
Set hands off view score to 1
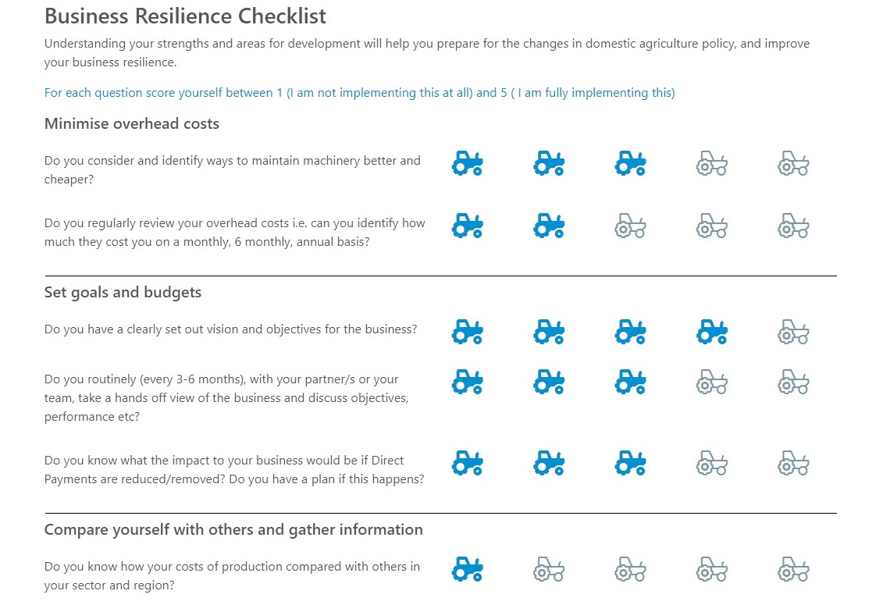(x=467, y=383)
